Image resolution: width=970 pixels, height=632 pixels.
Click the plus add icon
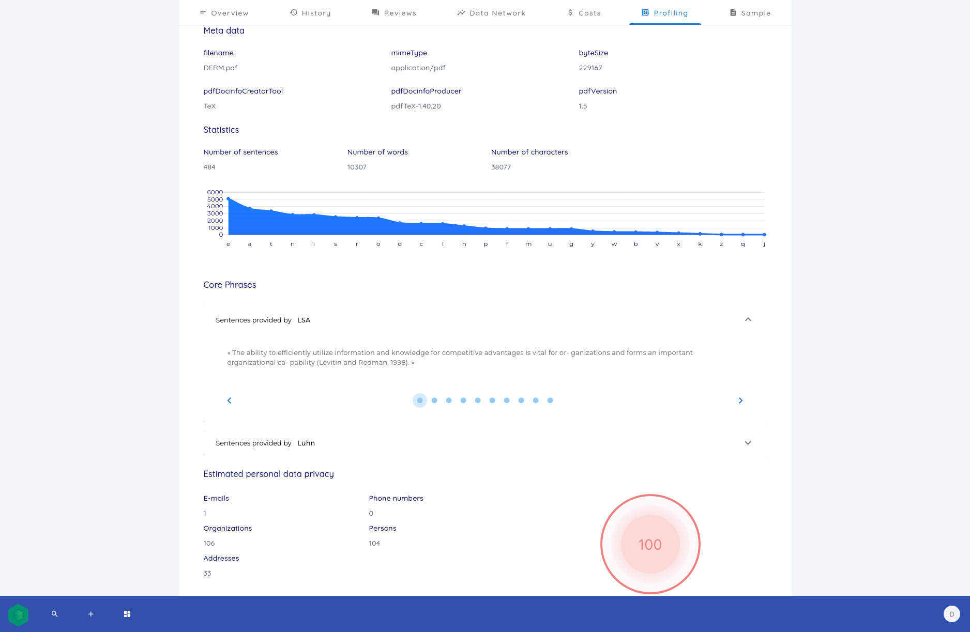tap(90, 614)
